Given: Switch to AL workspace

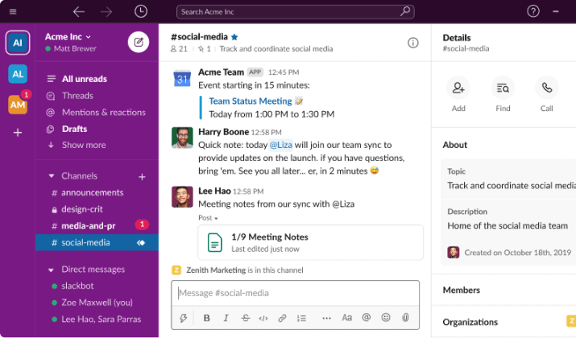Looking at the screenshot, I should pyautogui.click(x=18, y=74).
